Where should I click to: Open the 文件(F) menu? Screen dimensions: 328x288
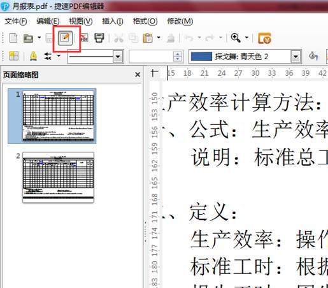[x=16, y=21]
